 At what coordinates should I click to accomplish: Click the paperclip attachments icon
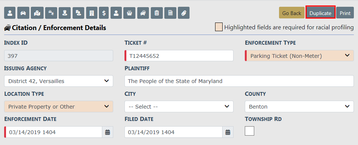coord(184,13)
